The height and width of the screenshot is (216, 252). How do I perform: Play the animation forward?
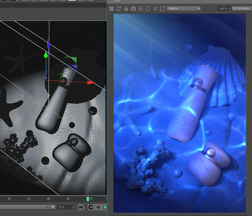click(105, 207)
